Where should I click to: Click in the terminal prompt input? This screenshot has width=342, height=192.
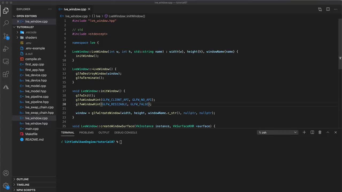[x=121, y=142]
